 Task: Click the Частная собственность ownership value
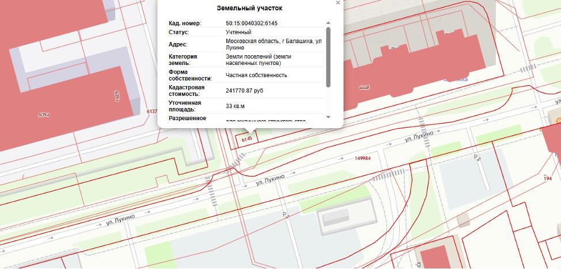click(256, 75)
